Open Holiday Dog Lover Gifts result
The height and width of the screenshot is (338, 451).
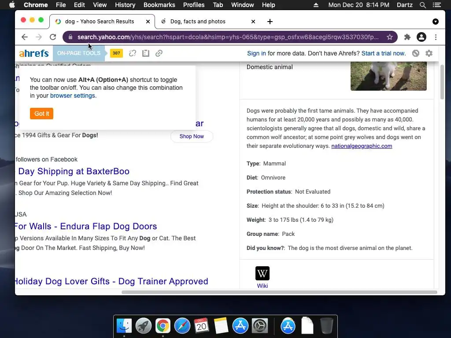pos(111,281)
